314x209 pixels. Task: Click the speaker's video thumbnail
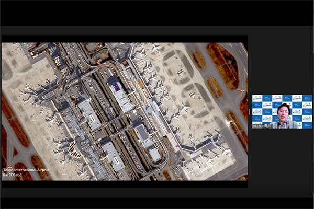(x=282, y=112)
